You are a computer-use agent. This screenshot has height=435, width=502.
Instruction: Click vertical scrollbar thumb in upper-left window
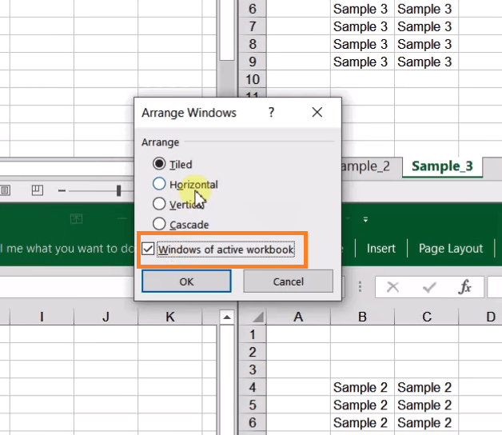pos(227,30)
